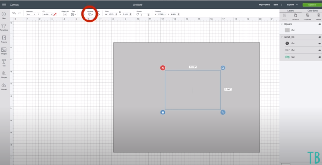The width and height of the screenshot is (322, 165).
Task: Hide the scrub_life group
Action: pyautogui.click(x=320, y=37)
